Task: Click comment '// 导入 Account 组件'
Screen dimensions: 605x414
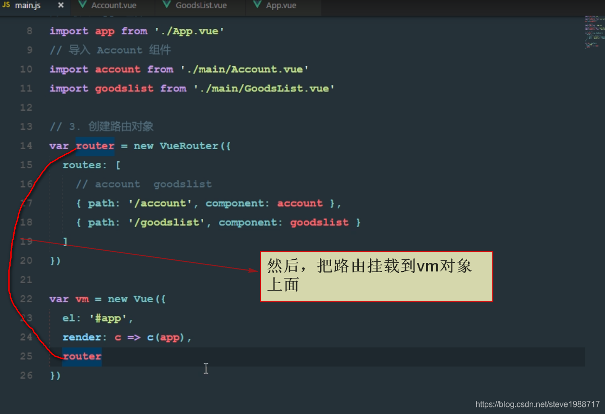Action: coord(110,50)
